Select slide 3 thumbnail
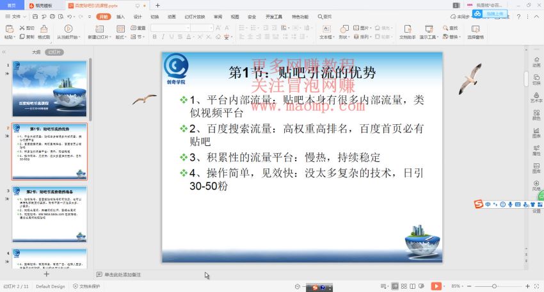 (50, 215)
